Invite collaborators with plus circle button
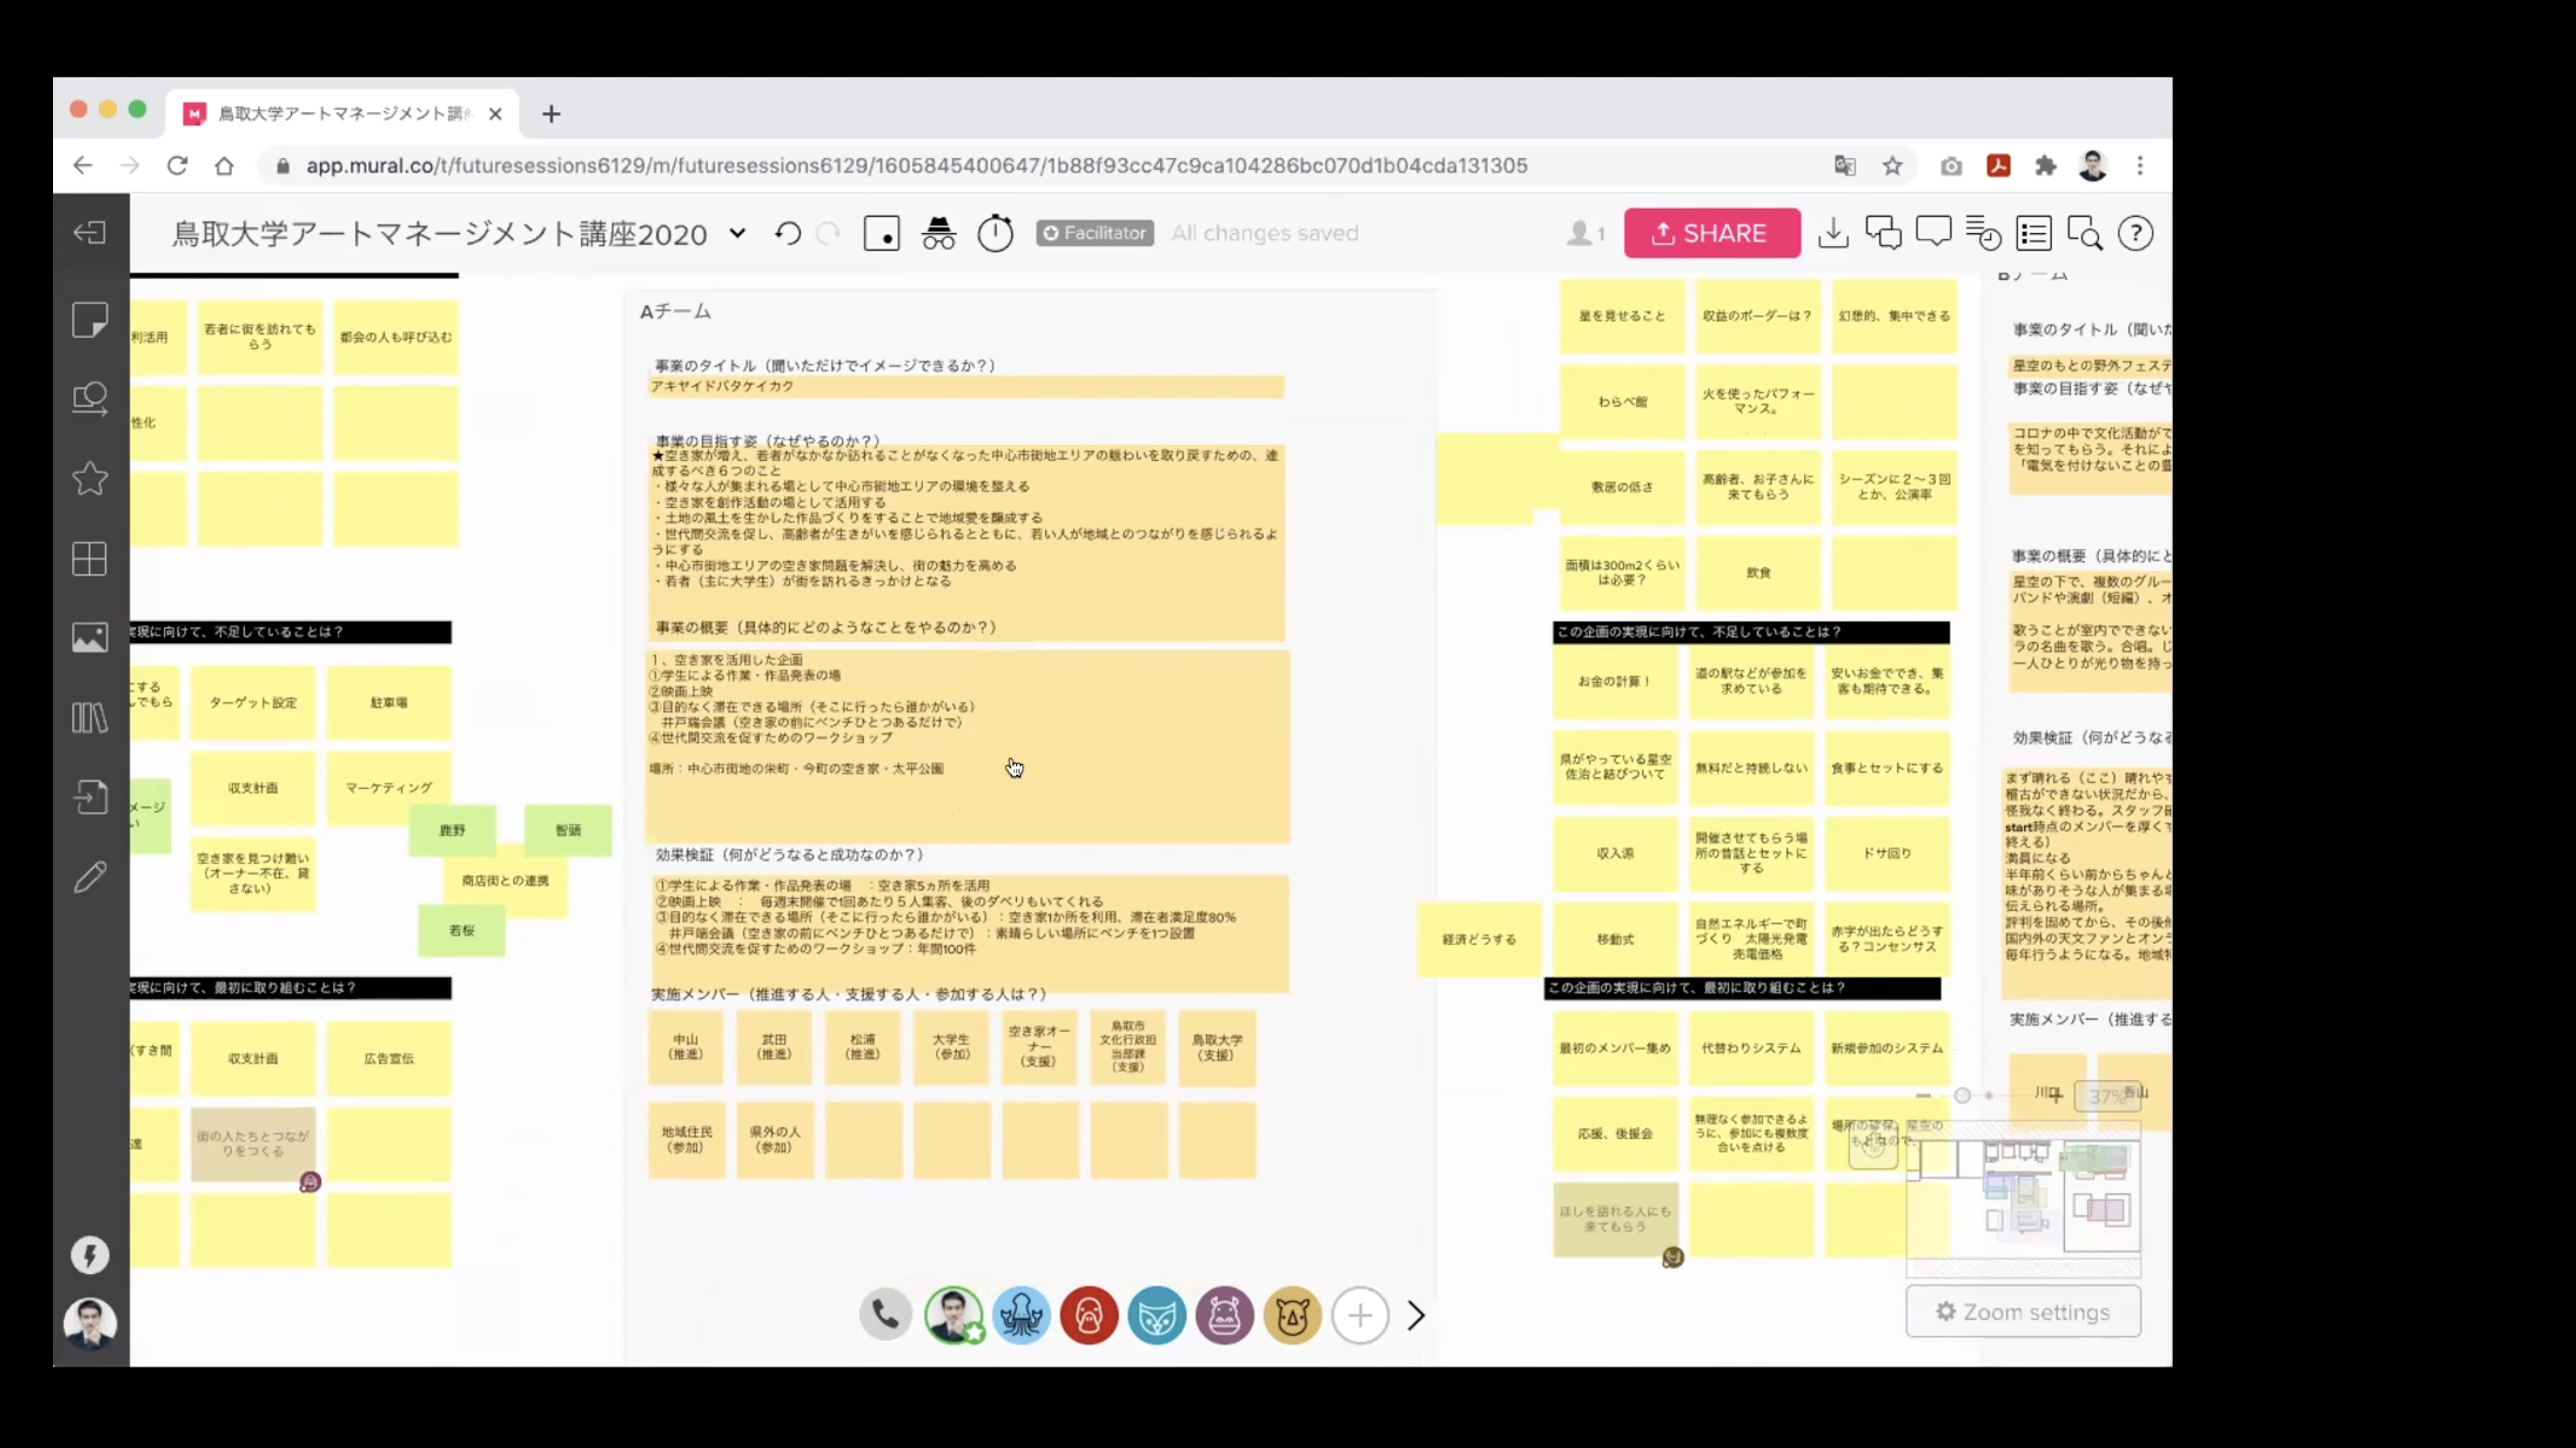Viewport: 2576px width, 1448px height. [x=1360, y=1315]
